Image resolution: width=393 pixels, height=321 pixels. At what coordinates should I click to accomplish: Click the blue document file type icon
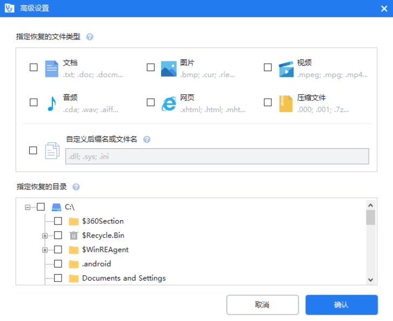pyautogui.click(x=52, y=69)
